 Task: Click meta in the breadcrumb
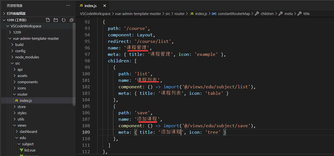tap(289, 14)
